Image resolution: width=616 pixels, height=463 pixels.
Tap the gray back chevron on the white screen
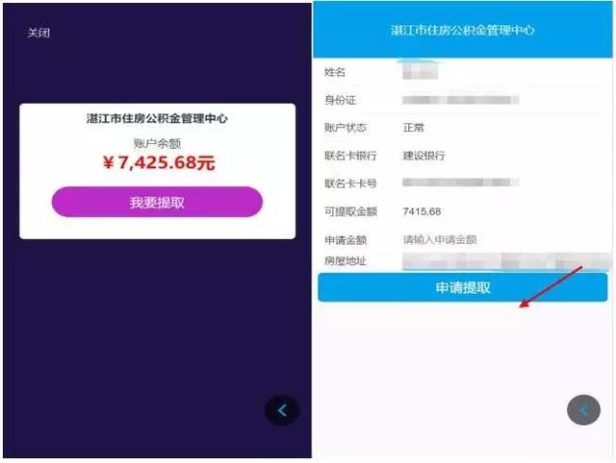[x=584, y=410]
